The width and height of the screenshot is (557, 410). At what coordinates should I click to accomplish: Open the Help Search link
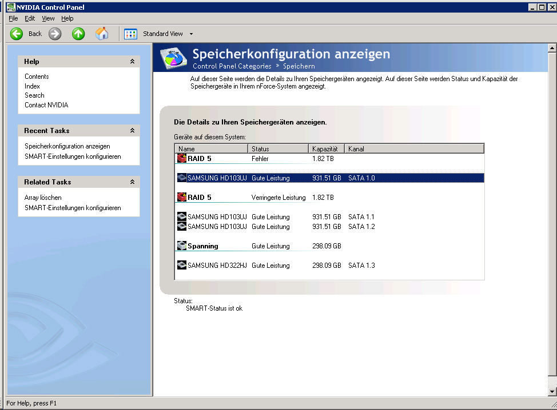tap(34, 95)
